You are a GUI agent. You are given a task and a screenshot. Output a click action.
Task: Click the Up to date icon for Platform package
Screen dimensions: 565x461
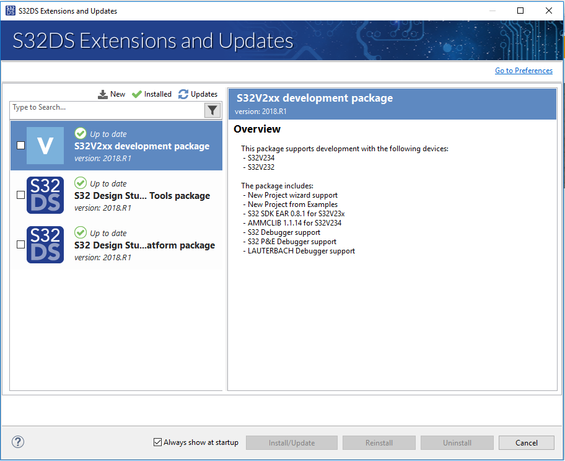(81, 232)
